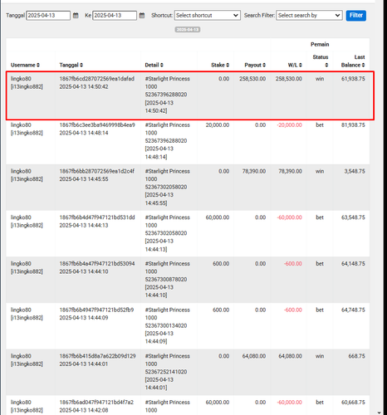Click the 2025-04-13 date badge

point(188,29)
